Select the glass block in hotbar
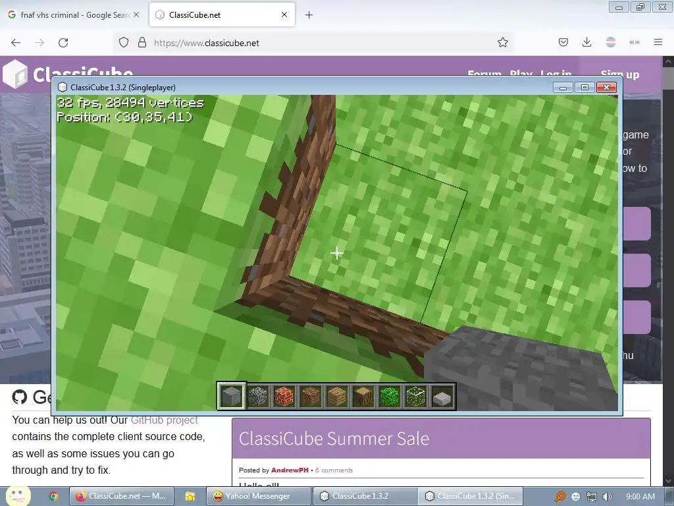Viewport: 674px width, 506px height. 416,396
